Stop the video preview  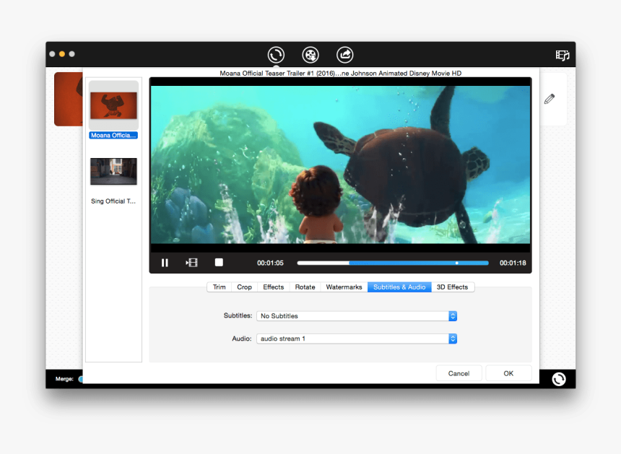point(218,262)
